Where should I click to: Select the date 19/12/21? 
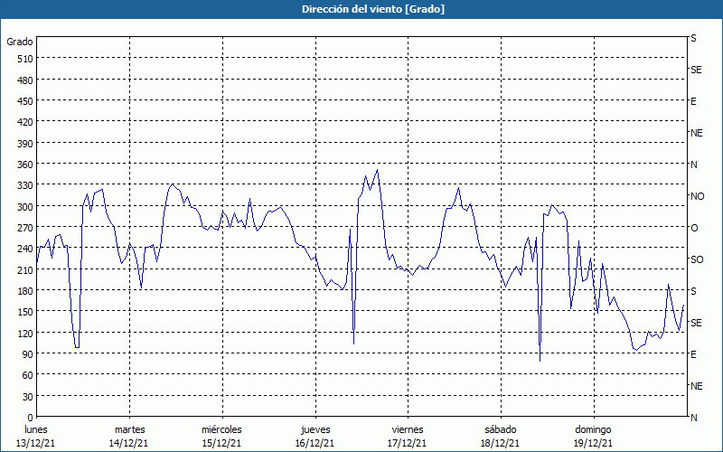point(593,443)
